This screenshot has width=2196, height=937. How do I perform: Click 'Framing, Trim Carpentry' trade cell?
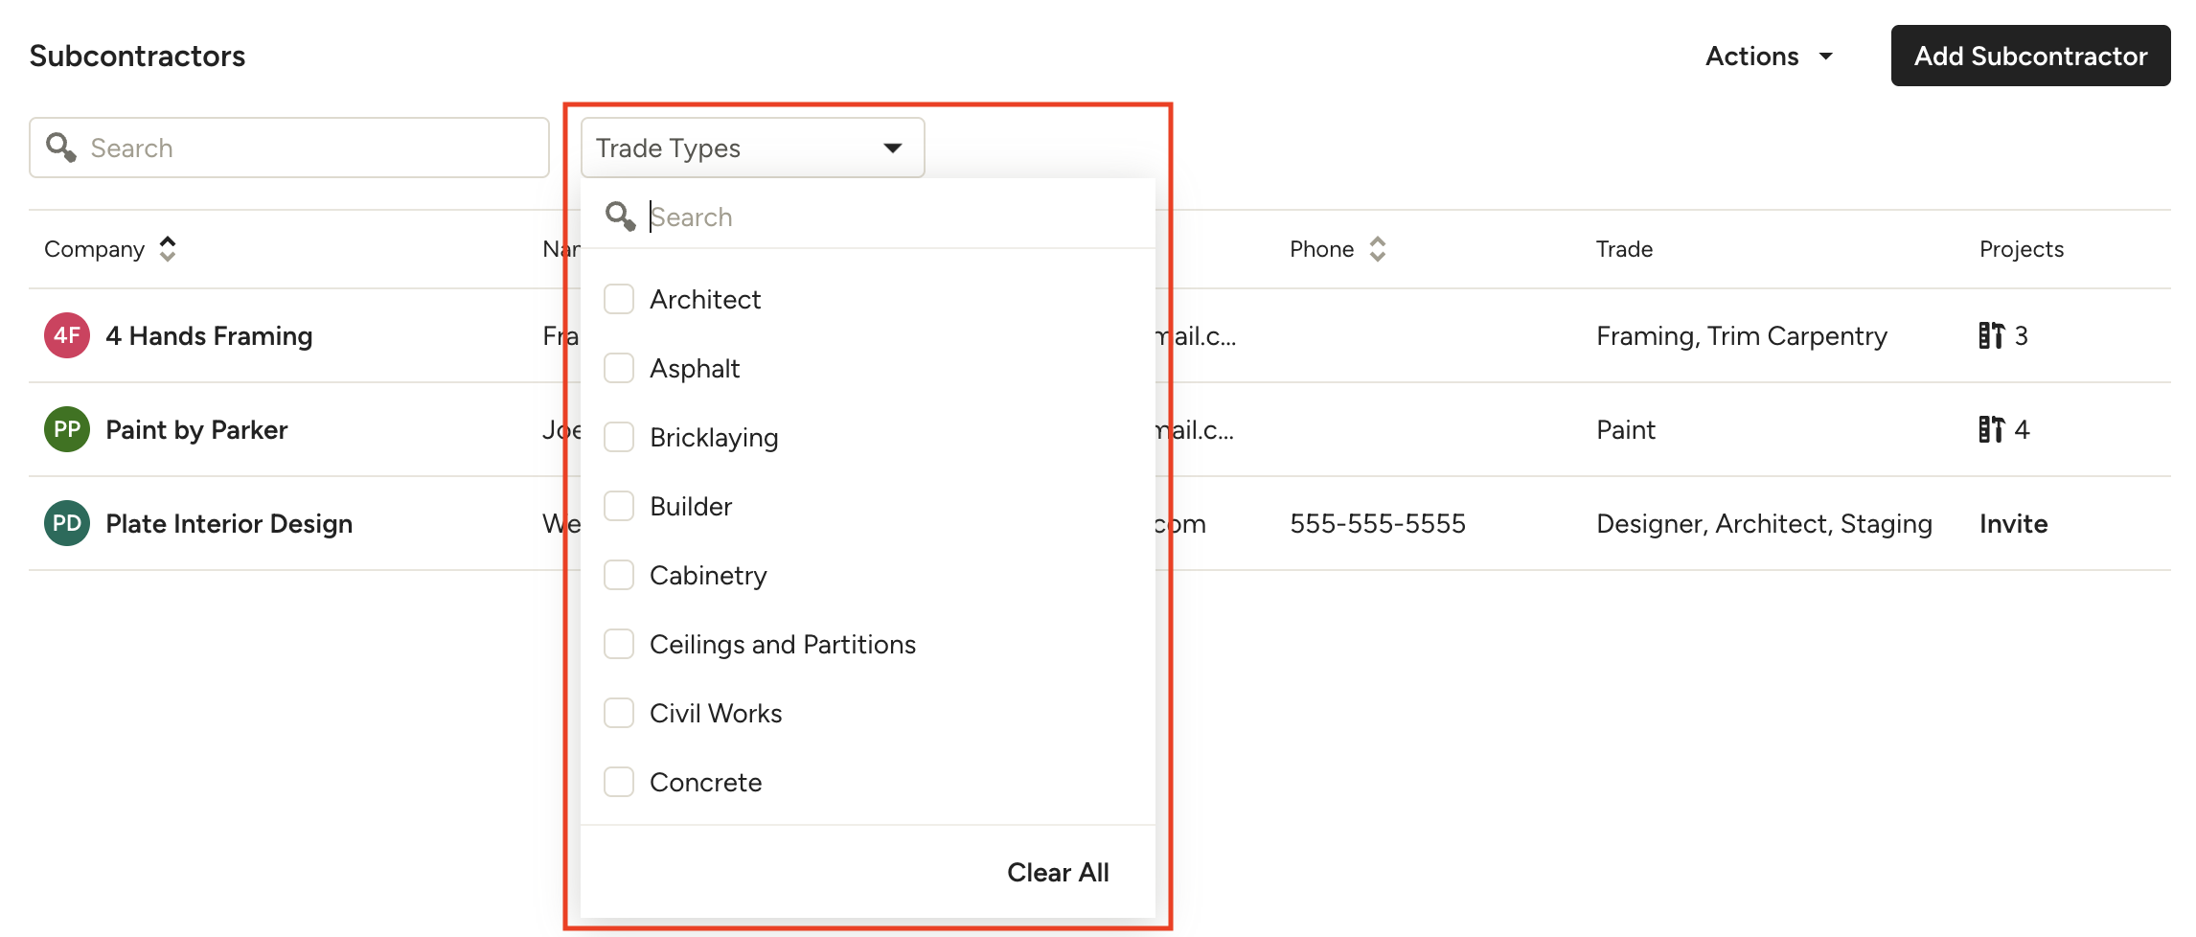click(1742, 335)
